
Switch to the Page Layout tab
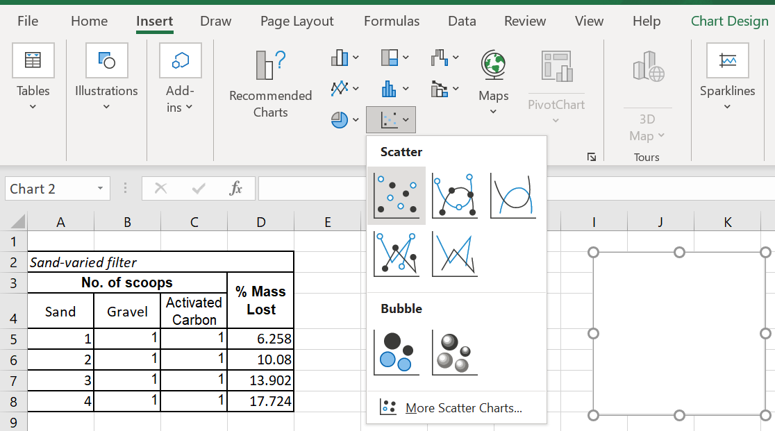[297, 22]
